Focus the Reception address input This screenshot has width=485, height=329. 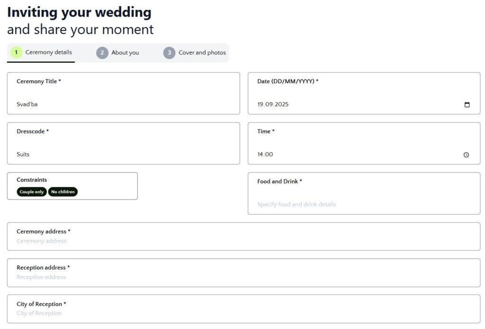click(x=244, y=273)
